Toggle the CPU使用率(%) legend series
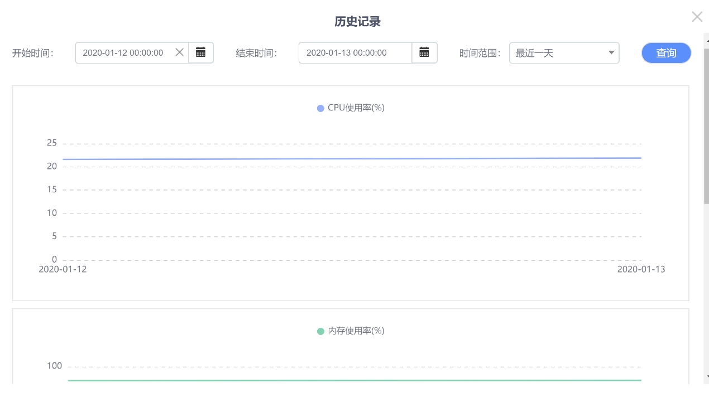 (351, 108)
